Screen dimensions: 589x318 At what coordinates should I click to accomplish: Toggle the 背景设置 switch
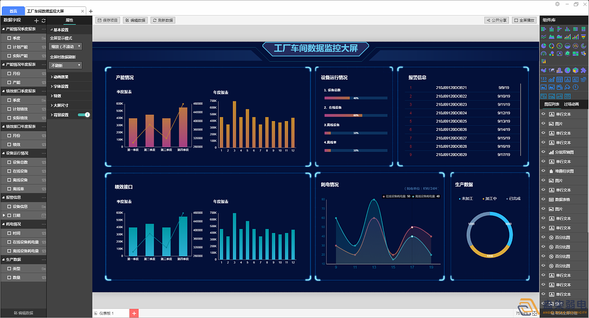[x=84, y=115]
